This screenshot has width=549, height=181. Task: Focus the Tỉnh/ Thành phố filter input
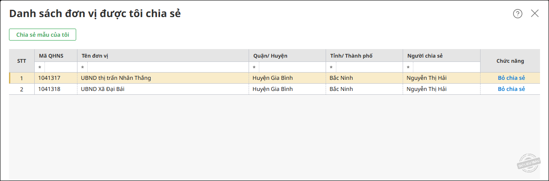tap(369, 67)
